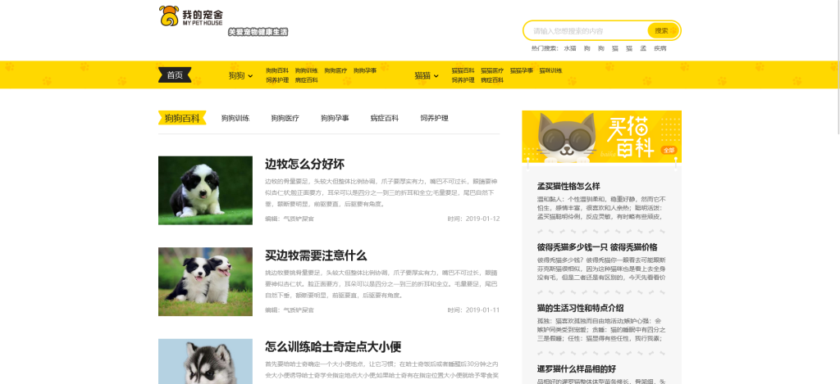Image resolution: width=840 pixels, height=384 pixels.
Task: Click the cat with sunglasses banner image
Action: (x=601, y=136)
